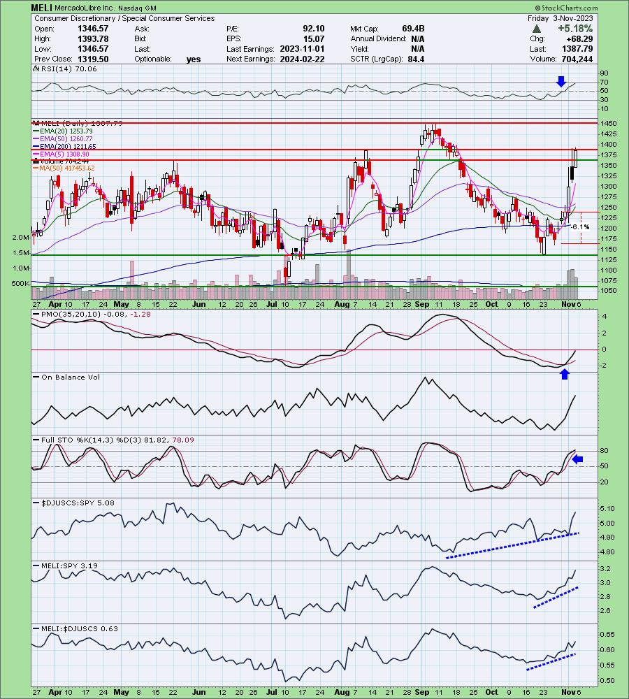Click the -6.1% stop level annotation label

click(580, 227)
